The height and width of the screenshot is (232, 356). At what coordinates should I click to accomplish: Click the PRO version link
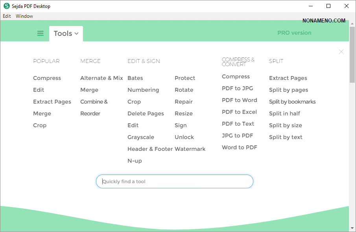[294, 33]
